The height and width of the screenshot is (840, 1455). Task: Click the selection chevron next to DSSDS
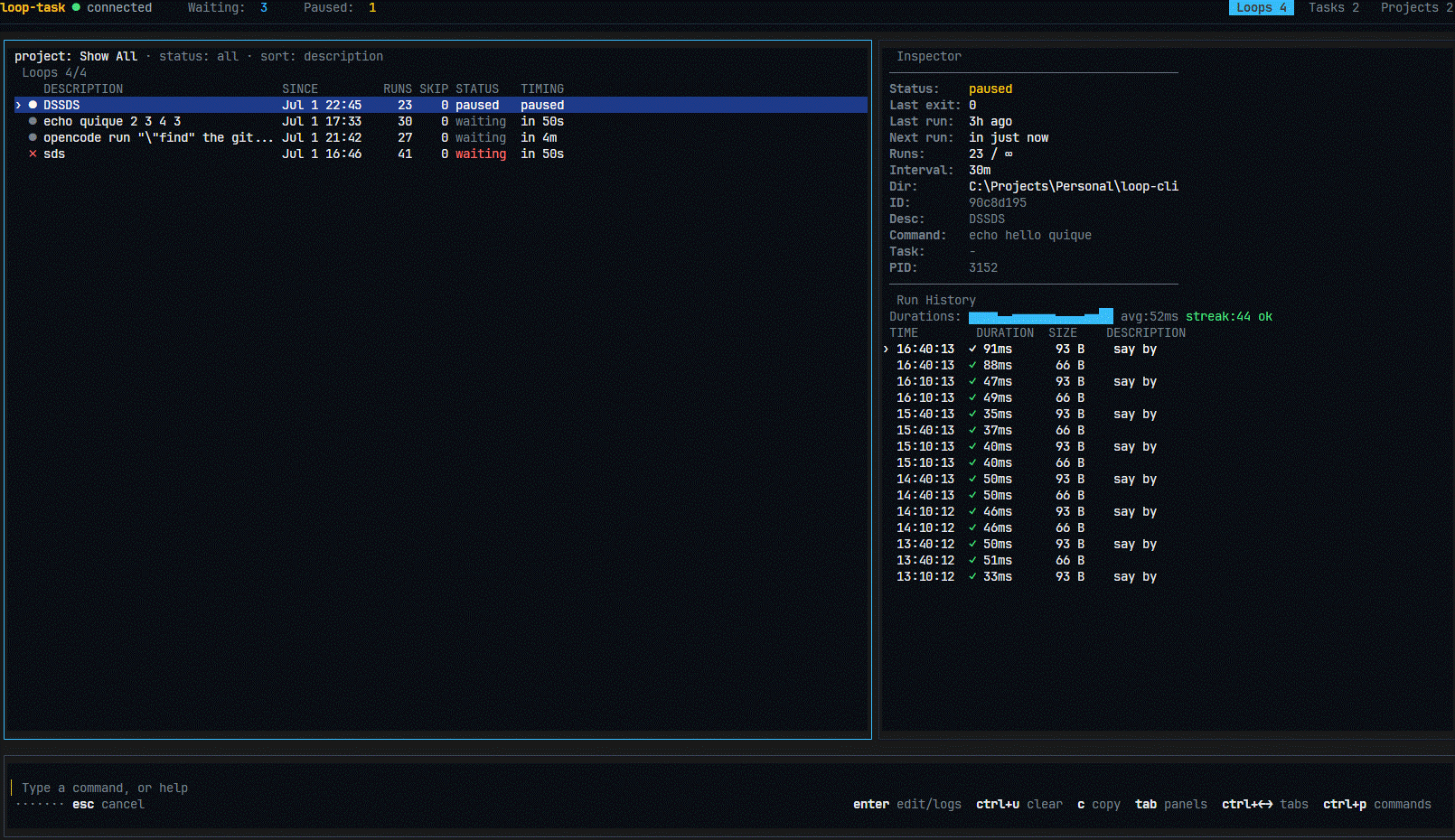(18, 105)
